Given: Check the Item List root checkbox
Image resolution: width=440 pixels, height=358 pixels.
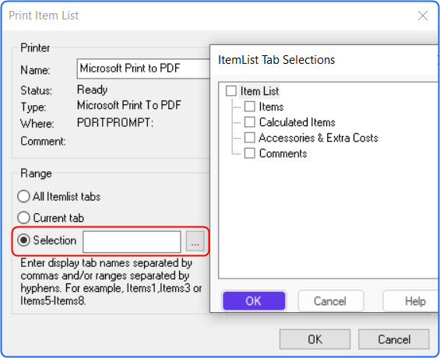Looking at the screenshot, I should pos(231,91).
